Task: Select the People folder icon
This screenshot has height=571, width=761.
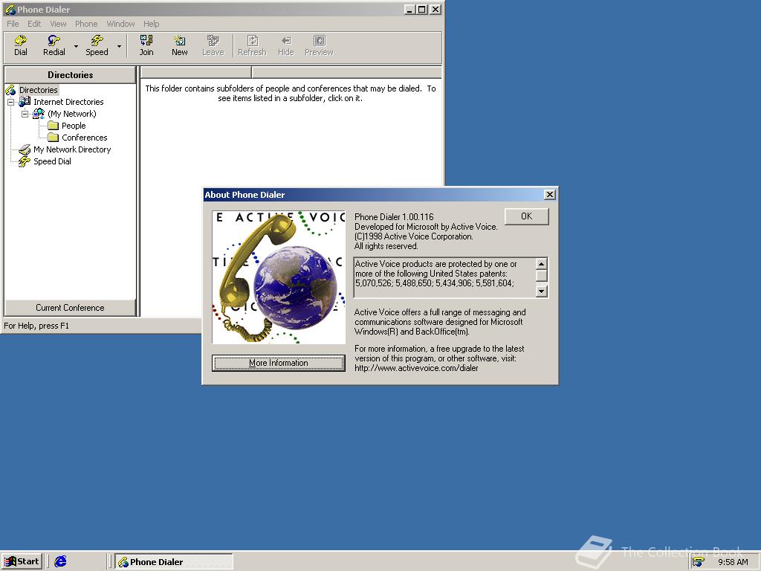Action: click(x=53, y=126)
